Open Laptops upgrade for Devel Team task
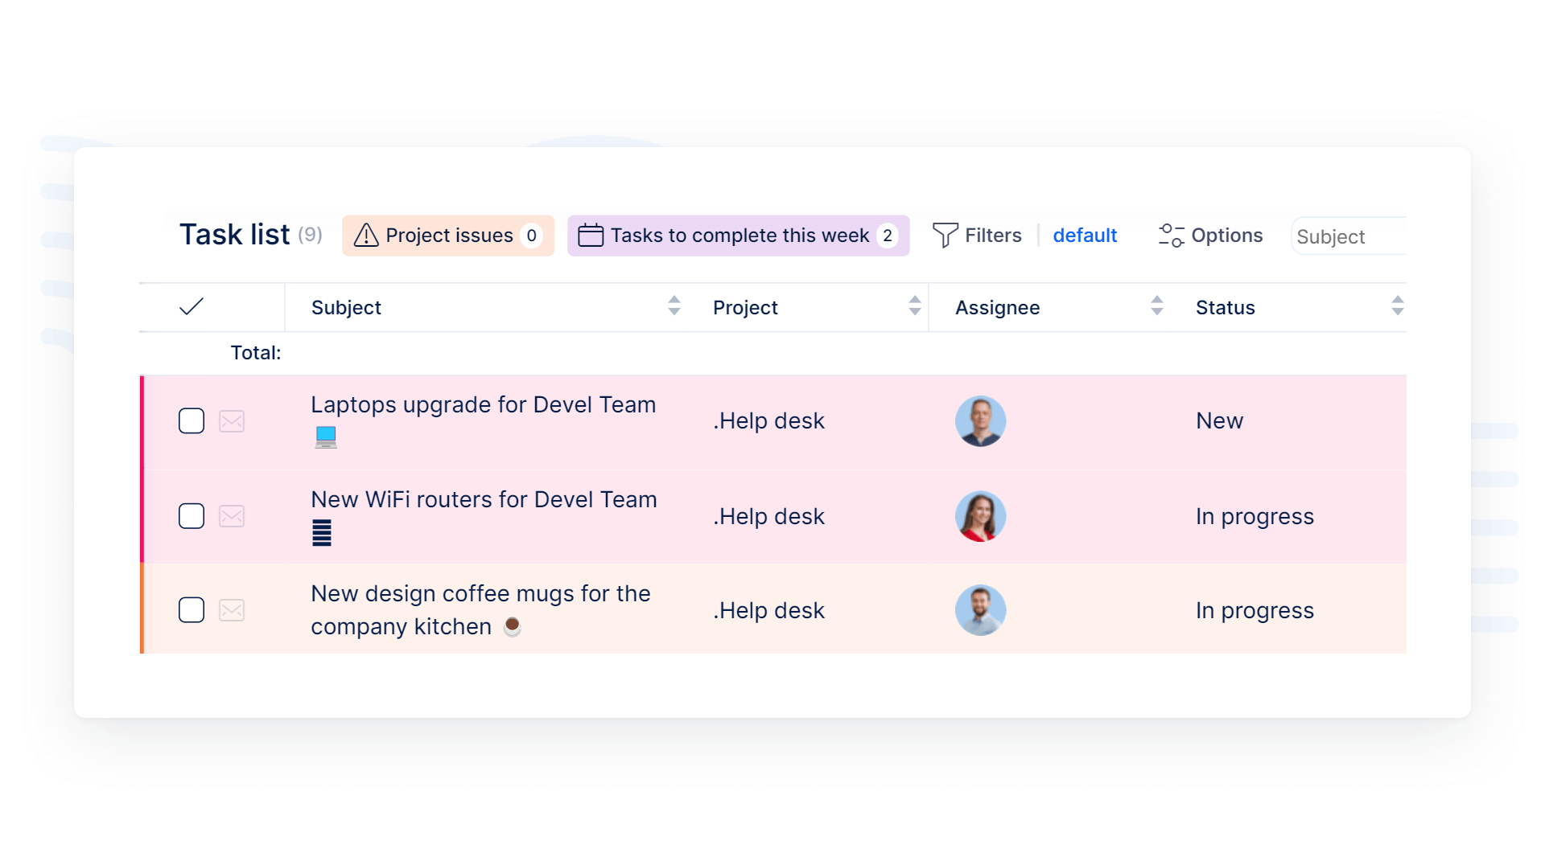 coord(483,405)
